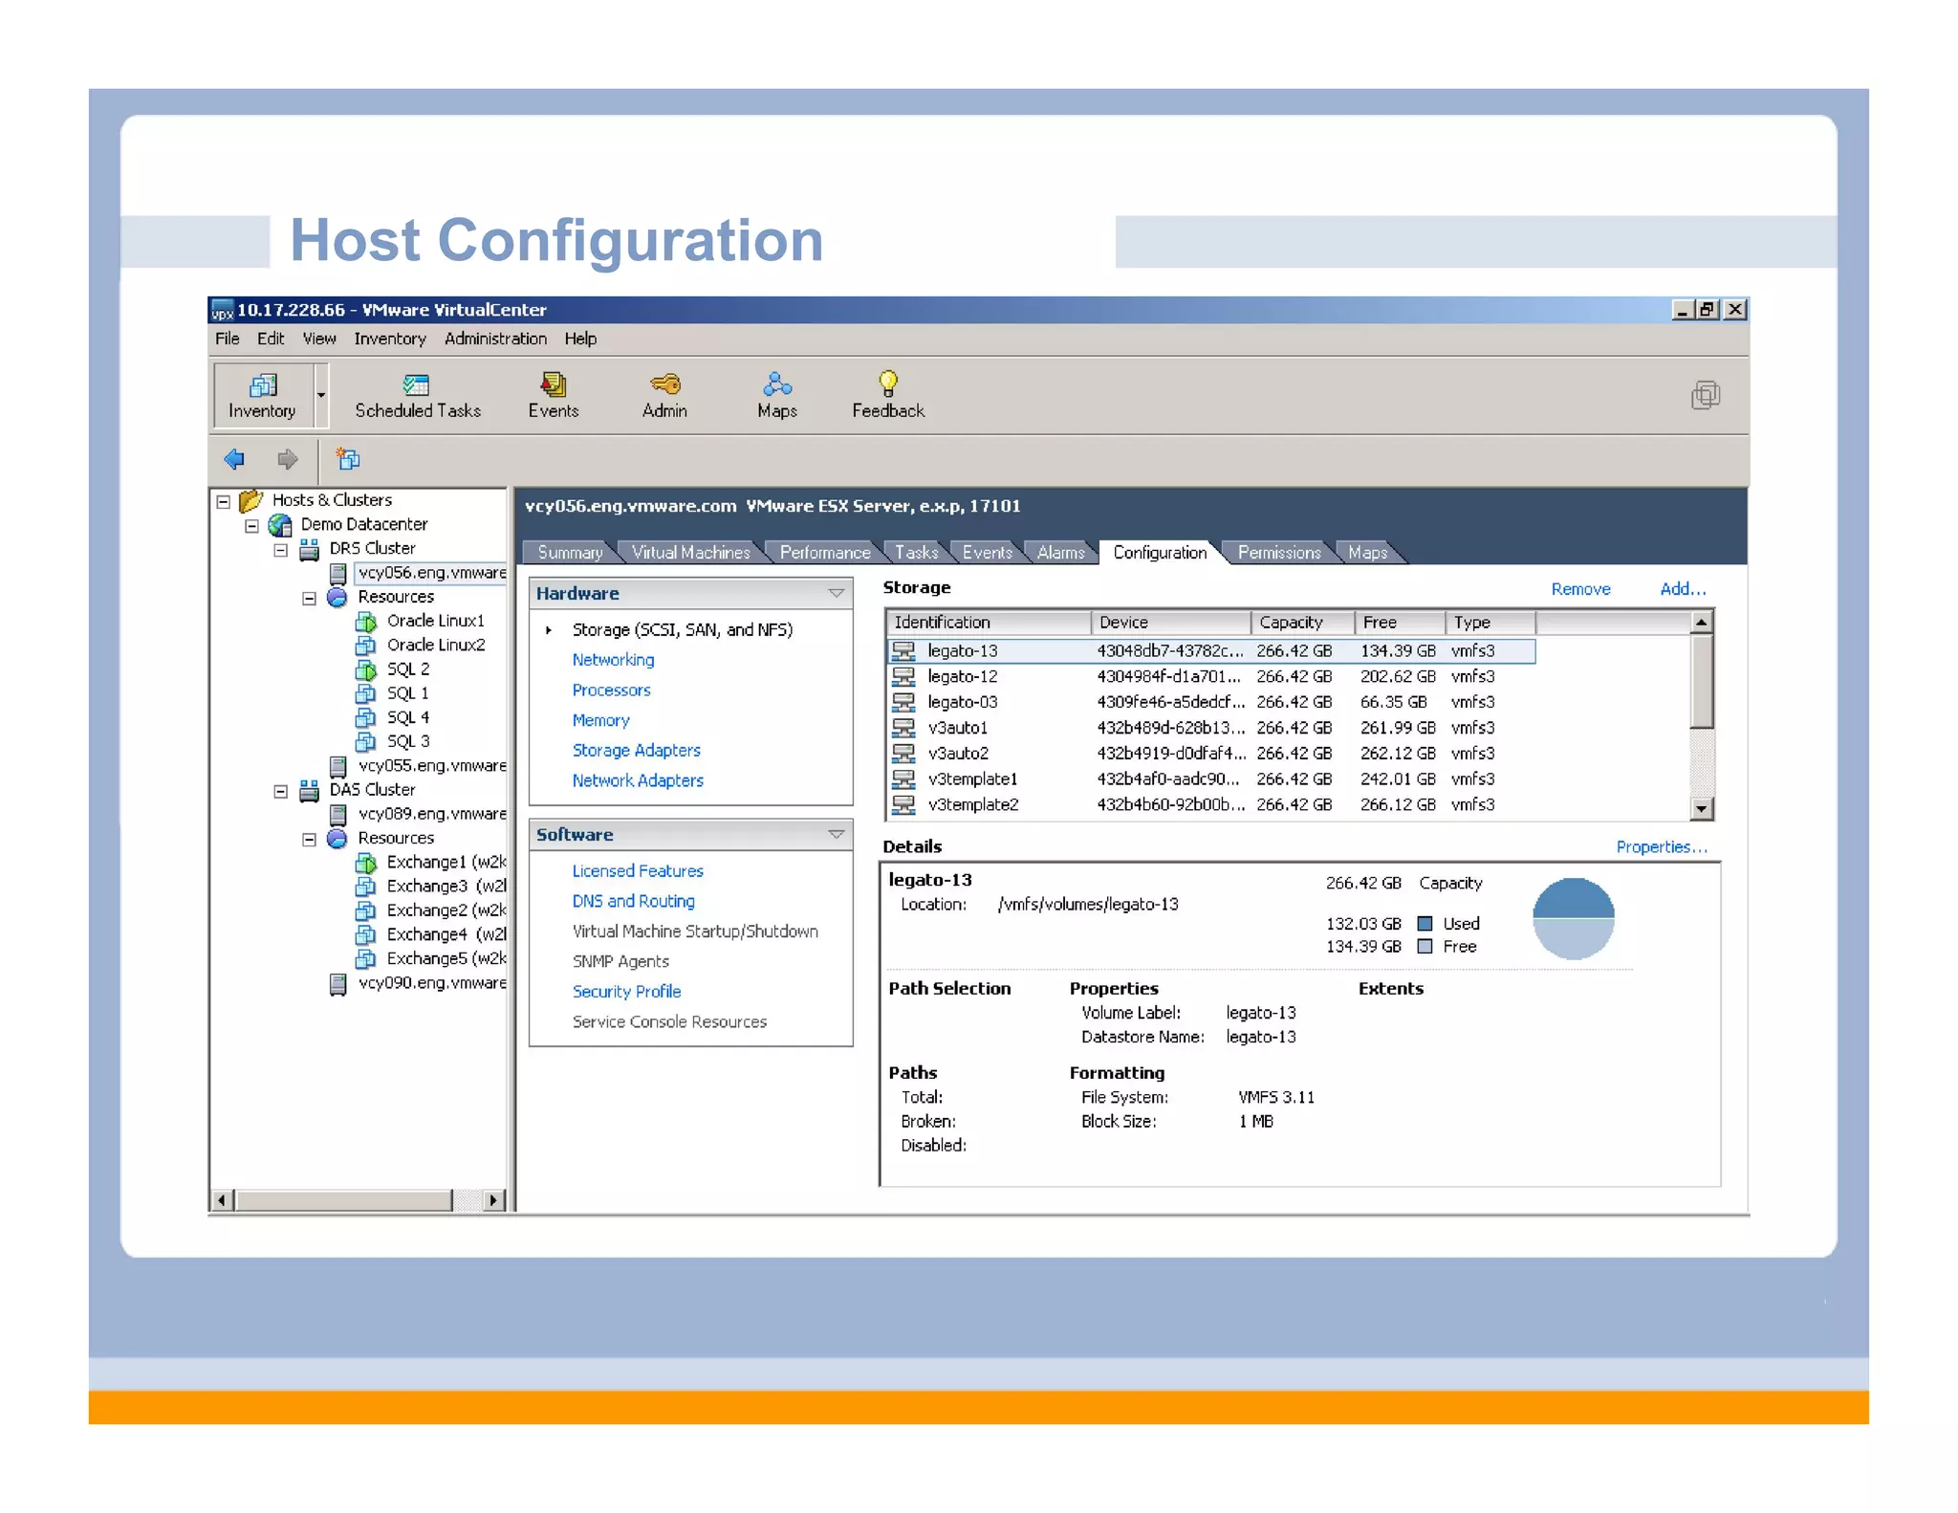Click the Used color legend swatch
The height and width of the screenshot is (1513, 1958).
(x=1425, y=924)
